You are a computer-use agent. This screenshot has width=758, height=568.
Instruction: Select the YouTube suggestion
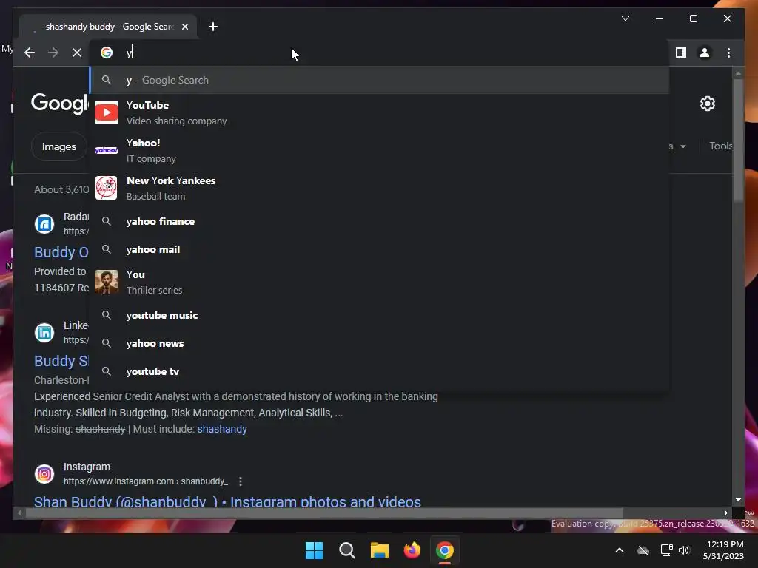[x=380, y=112]
